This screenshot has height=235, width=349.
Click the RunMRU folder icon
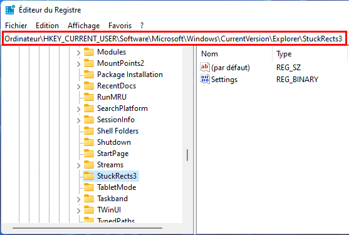point(89,97)
